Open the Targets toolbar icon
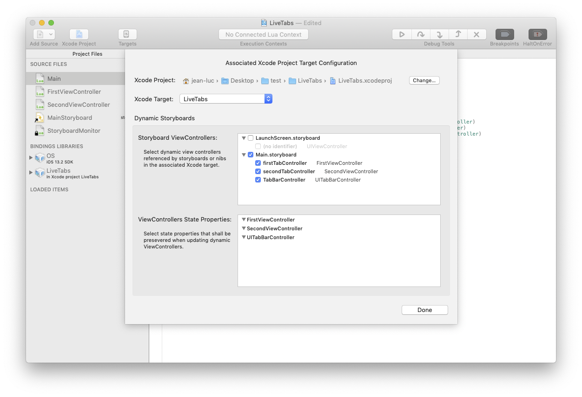Screen dimensions: 582x397 [x=127, y=34]
